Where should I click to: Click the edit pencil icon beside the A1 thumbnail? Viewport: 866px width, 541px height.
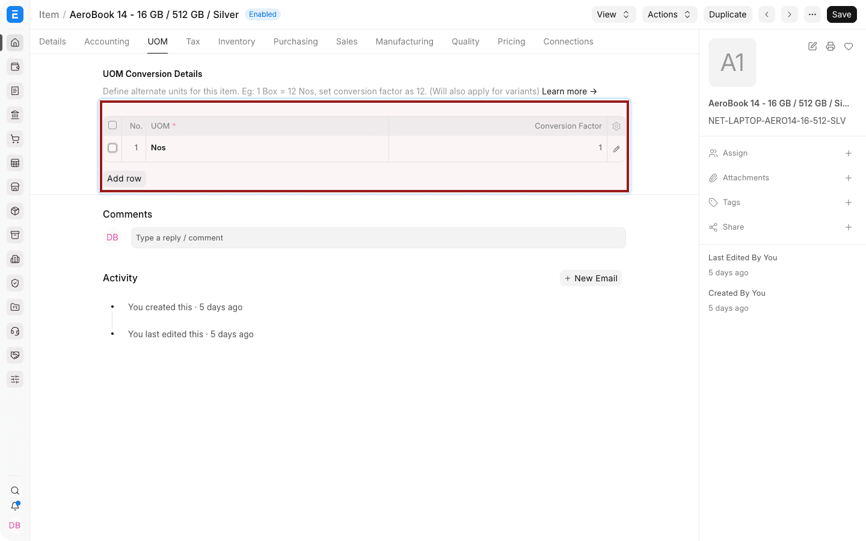(812, 46)
